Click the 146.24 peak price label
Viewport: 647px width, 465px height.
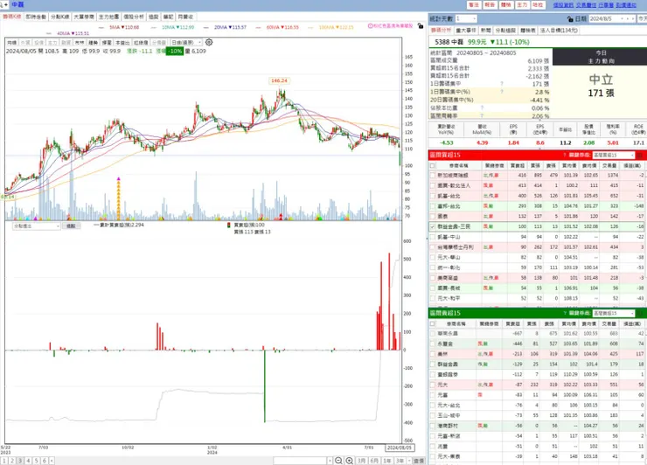click(x=279, y=81)
